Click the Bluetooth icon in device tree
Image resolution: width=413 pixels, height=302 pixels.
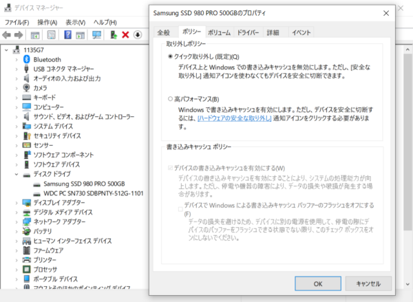tap(27, 59)
